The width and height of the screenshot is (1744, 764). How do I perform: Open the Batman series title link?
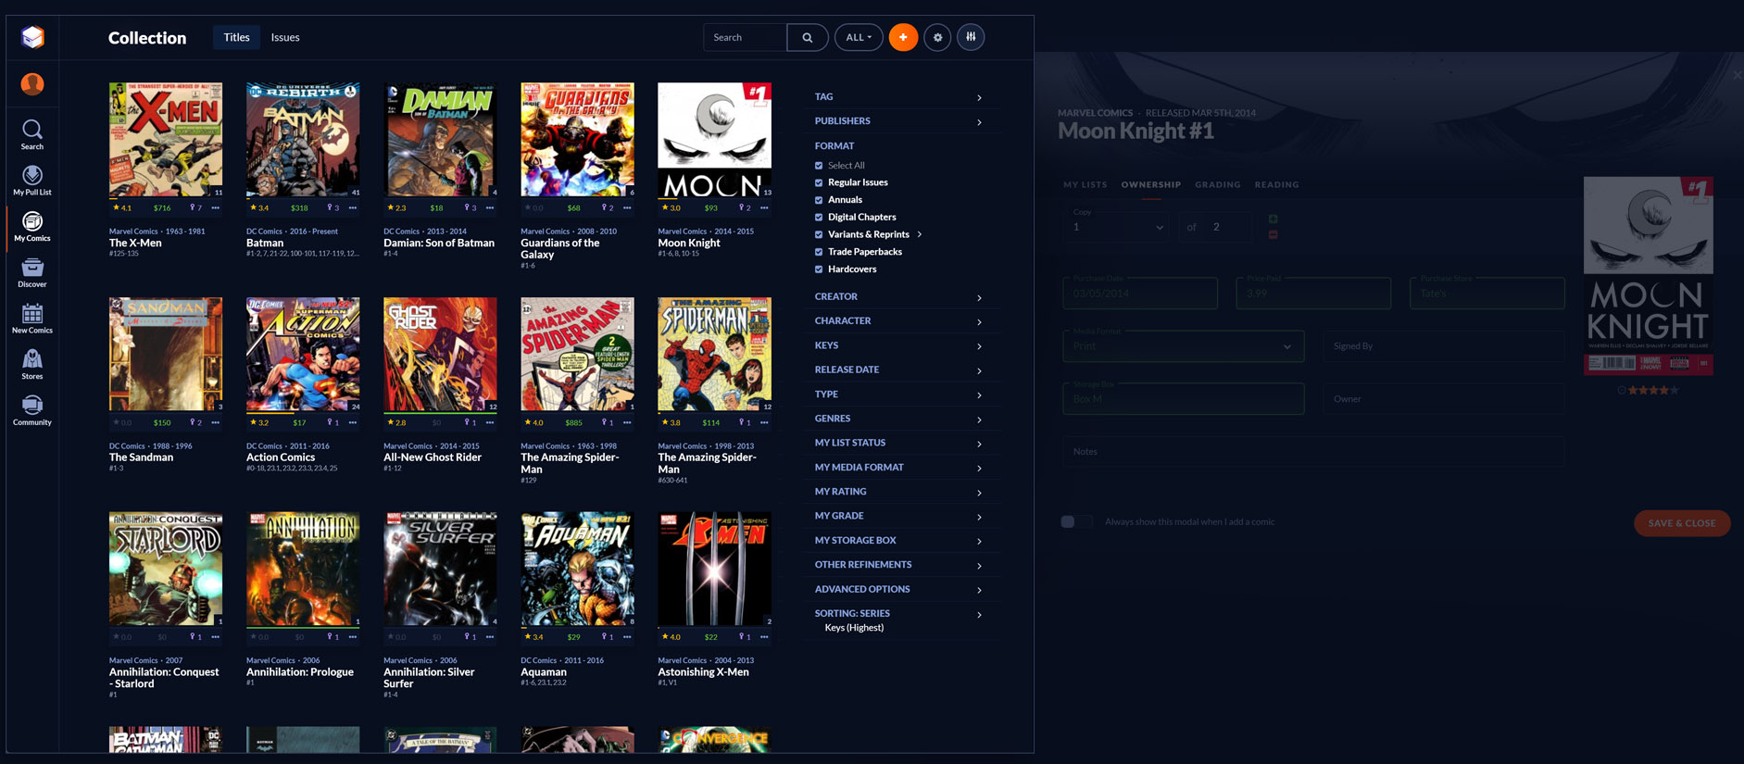pos(265,244)
